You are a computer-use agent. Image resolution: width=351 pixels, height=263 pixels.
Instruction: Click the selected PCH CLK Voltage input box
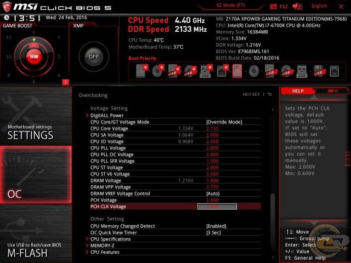[x=217, y=207]
